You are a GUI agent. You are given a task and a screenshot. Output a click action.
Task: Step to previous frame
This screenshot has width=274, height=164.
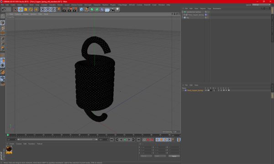121,140
